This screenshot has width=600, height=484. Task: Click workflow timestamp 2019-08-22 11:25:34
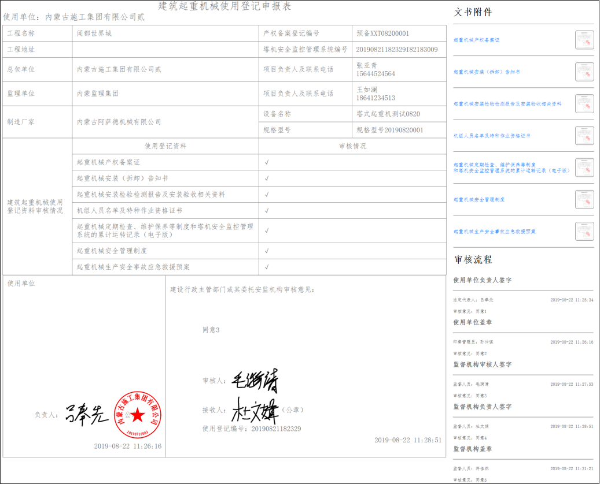[572, 300]
